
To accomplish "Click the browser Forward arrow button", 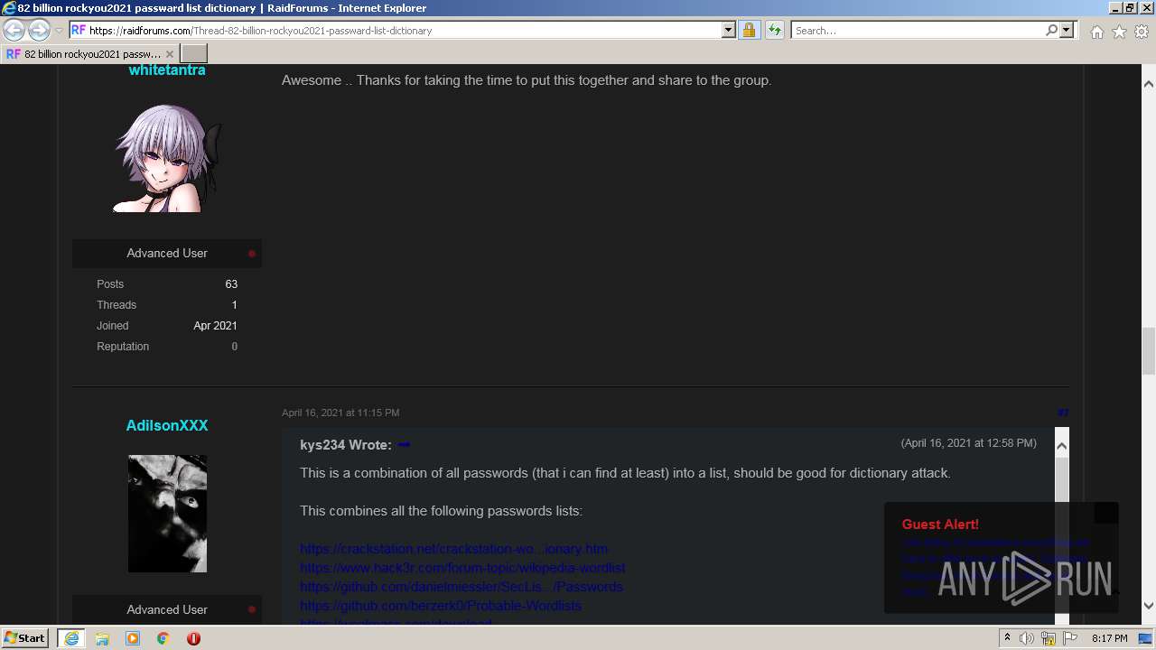I will [x=39, y=31].
